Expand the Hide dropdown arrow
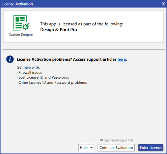Image resolution: width=167 pixels, height=154 pixels. [91, 148]
